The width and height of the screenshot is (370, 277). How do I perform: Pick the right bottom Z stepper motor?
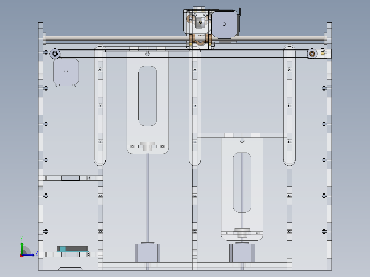point(242,253)
